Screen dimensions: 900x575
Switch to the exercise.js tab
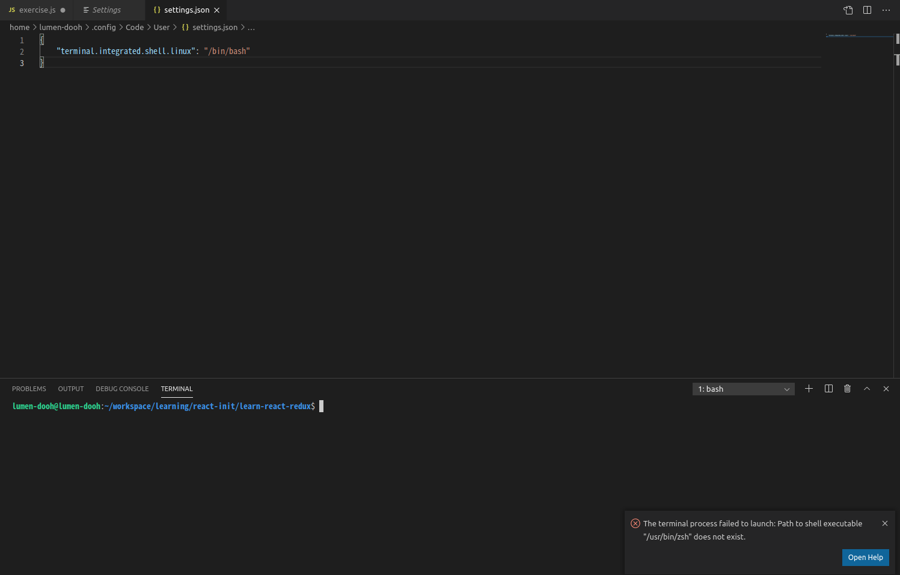click(36, 10)
